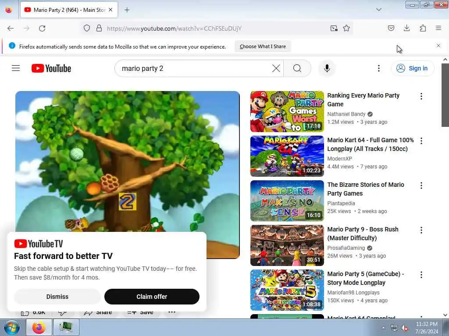Open the taskbar clock showing 11:32 PM
The width and height of the screenshot is (449, 336).
pyautogui.click(x=427, y=328)
